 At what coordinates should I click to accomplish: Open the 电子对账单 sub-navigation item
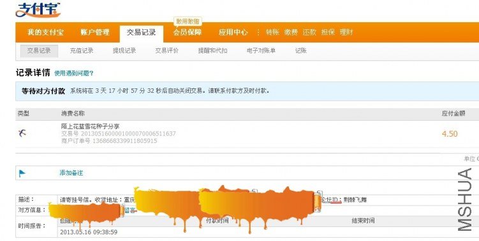click(262, 51)
